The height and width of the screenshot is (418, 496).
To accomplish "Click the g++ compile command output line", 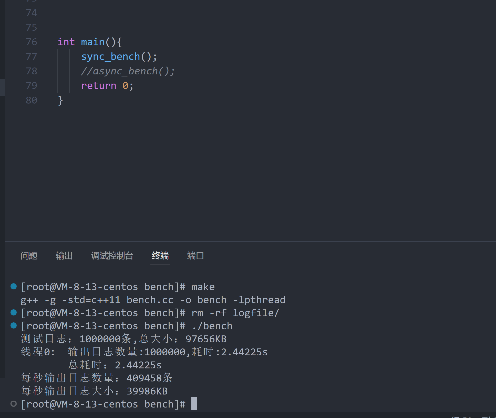I will pos(153,300).
